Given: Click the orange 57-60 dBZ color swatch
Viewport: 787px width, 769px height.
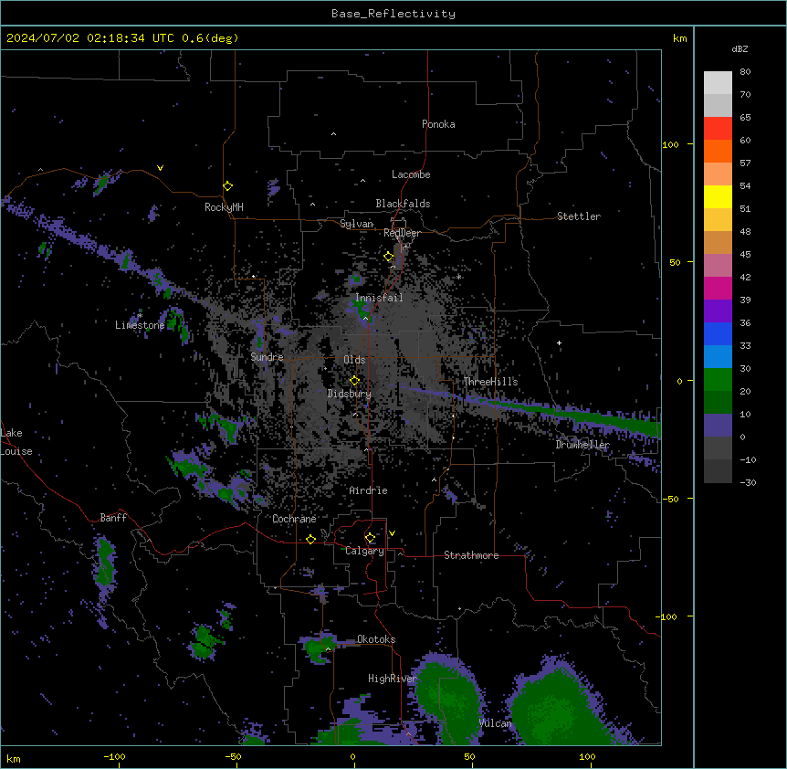Looking at the screenshot, I should (718, 151).
